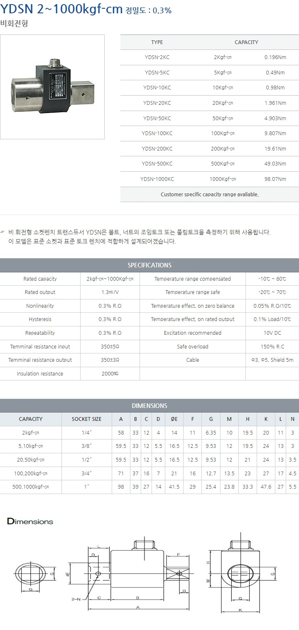The height and width of the screenshot is (630, 299).
Task: Click the 49.03Nm capacity value
Action: point(276,163)
